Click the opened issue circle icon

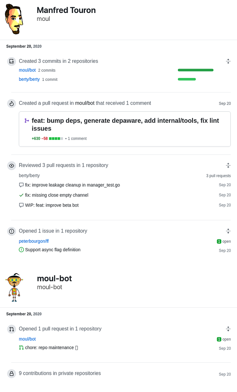(12, 231)
